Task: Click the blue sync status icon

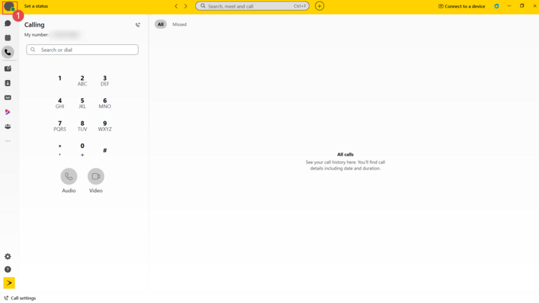Action: tap(497, 6)
